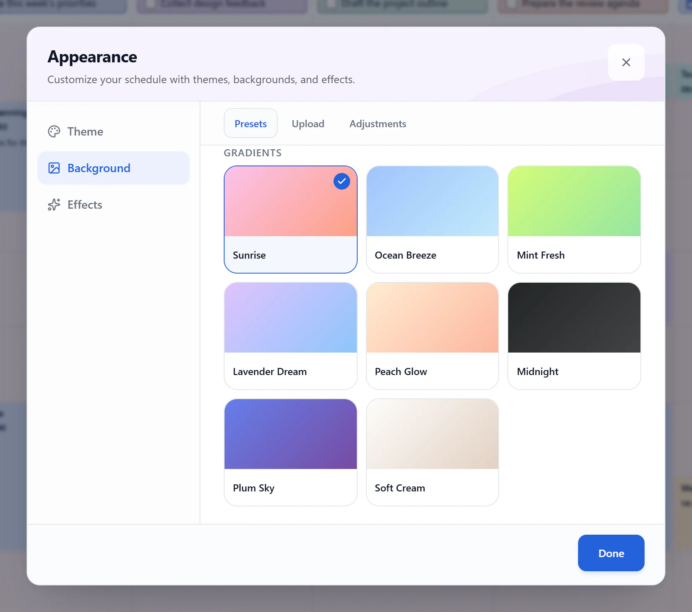Click the "Customize your schedule" subtitle text

(x=201, y=79)
